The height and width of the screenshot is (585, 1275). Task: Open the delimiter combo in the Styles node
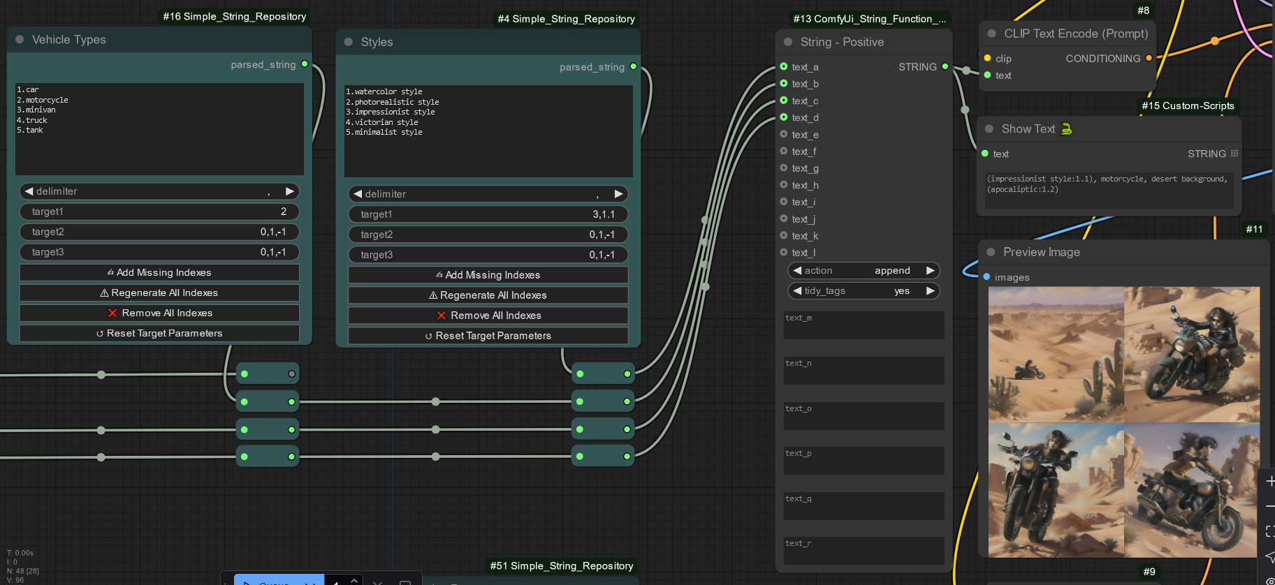click(x=488, y=194)
